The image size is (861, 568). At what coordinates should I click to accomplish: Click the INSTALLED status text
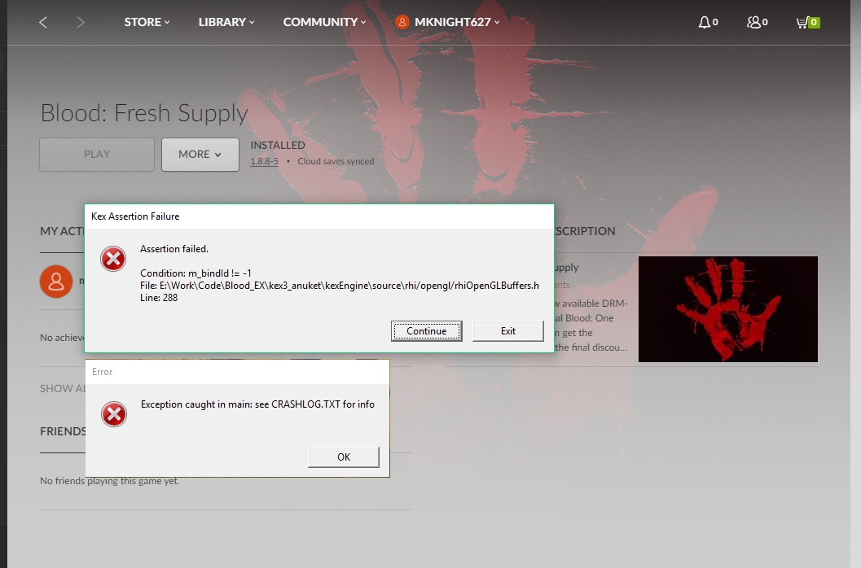tap(278, 145)
